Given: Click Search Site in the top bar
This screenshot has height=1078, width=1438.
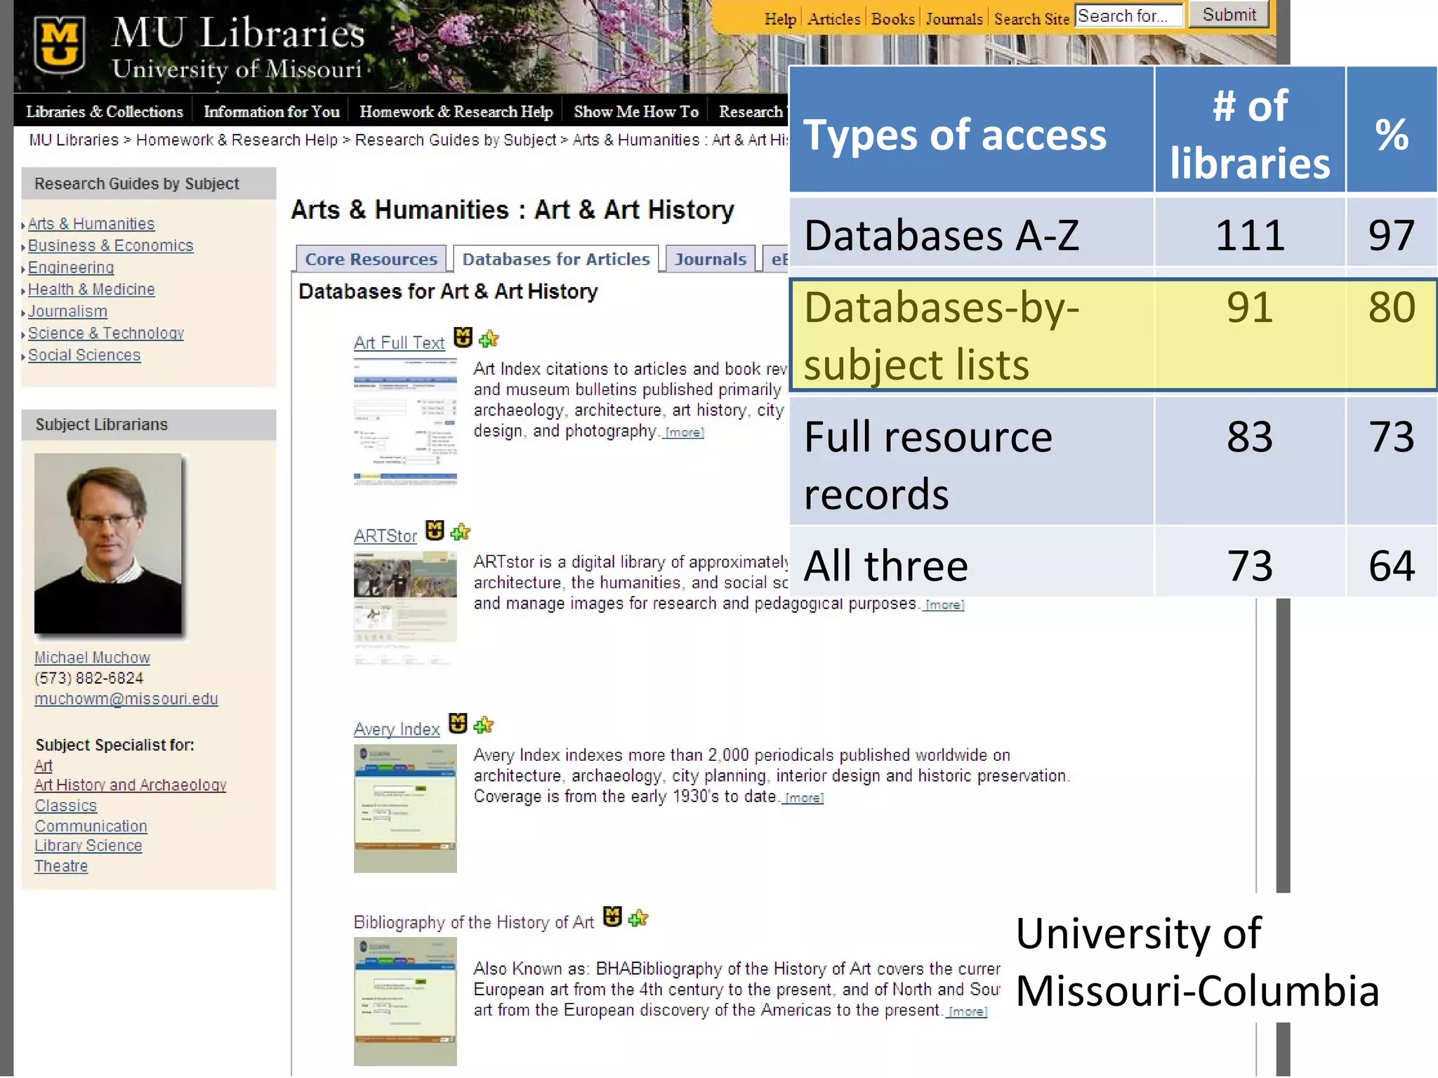Looking at the screenshot, I should coord(1031,19).
